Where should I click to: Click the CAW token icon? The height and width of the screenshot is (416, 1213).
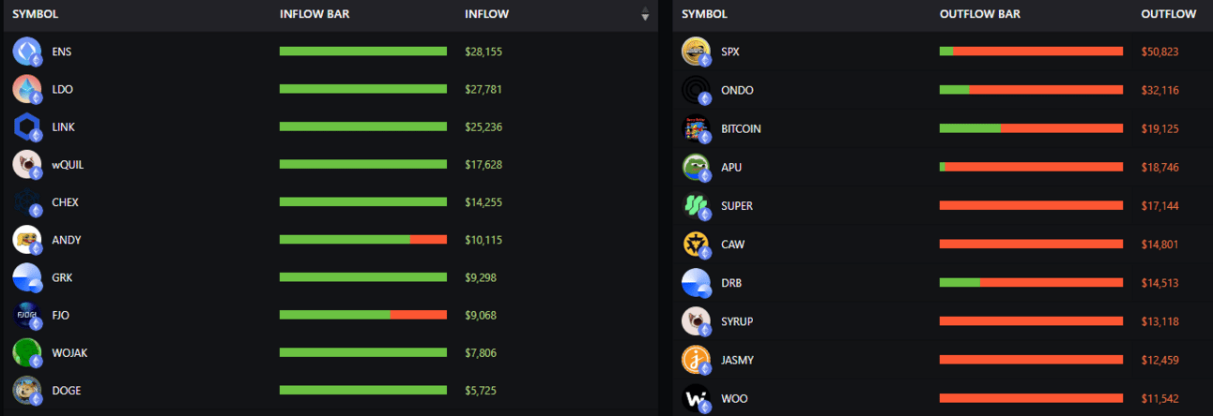click(x=696, y=244)
